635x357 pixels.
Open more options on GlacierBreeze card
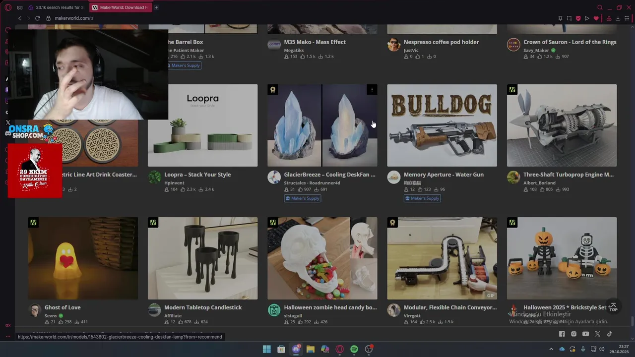(372, 90)
